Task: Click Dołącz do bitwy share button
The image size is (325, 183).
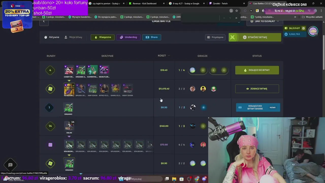Action: click(x=258, y=108)
